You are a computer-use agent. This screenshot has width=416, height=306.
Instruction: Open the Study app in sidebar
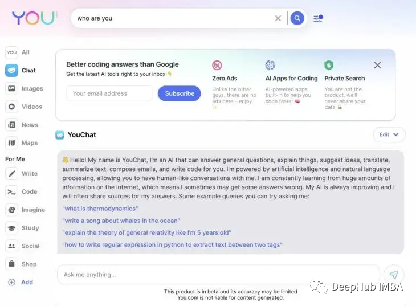[22, 228]
